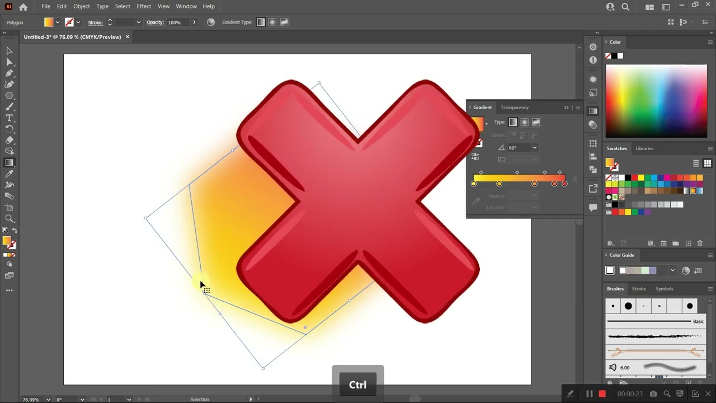This screenshot has height=403, width=716.
Task: Switch to Libraries tab
Action: (644, 148)
